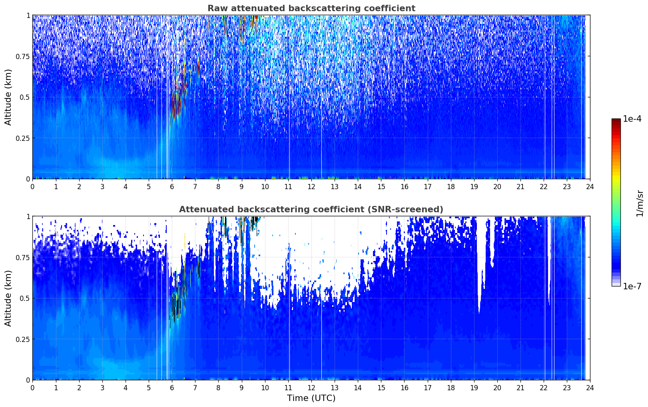Click the colorbar unit label '1/m/sr'

click(640, 203)
